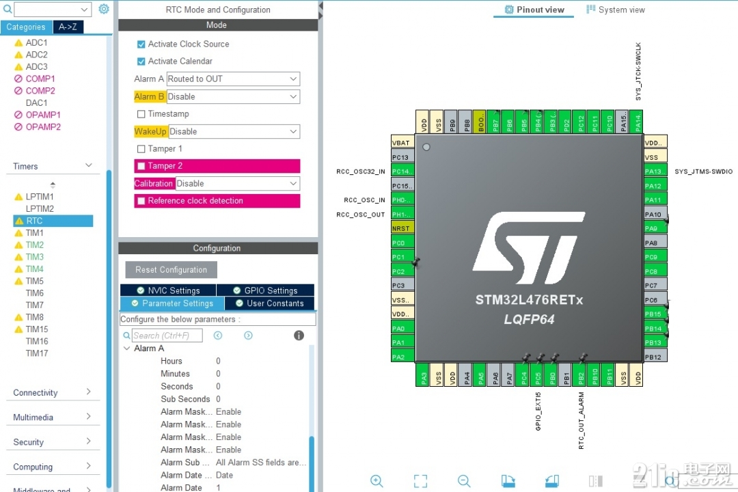Uncheck Activate Clock Source

click(141, 44)
